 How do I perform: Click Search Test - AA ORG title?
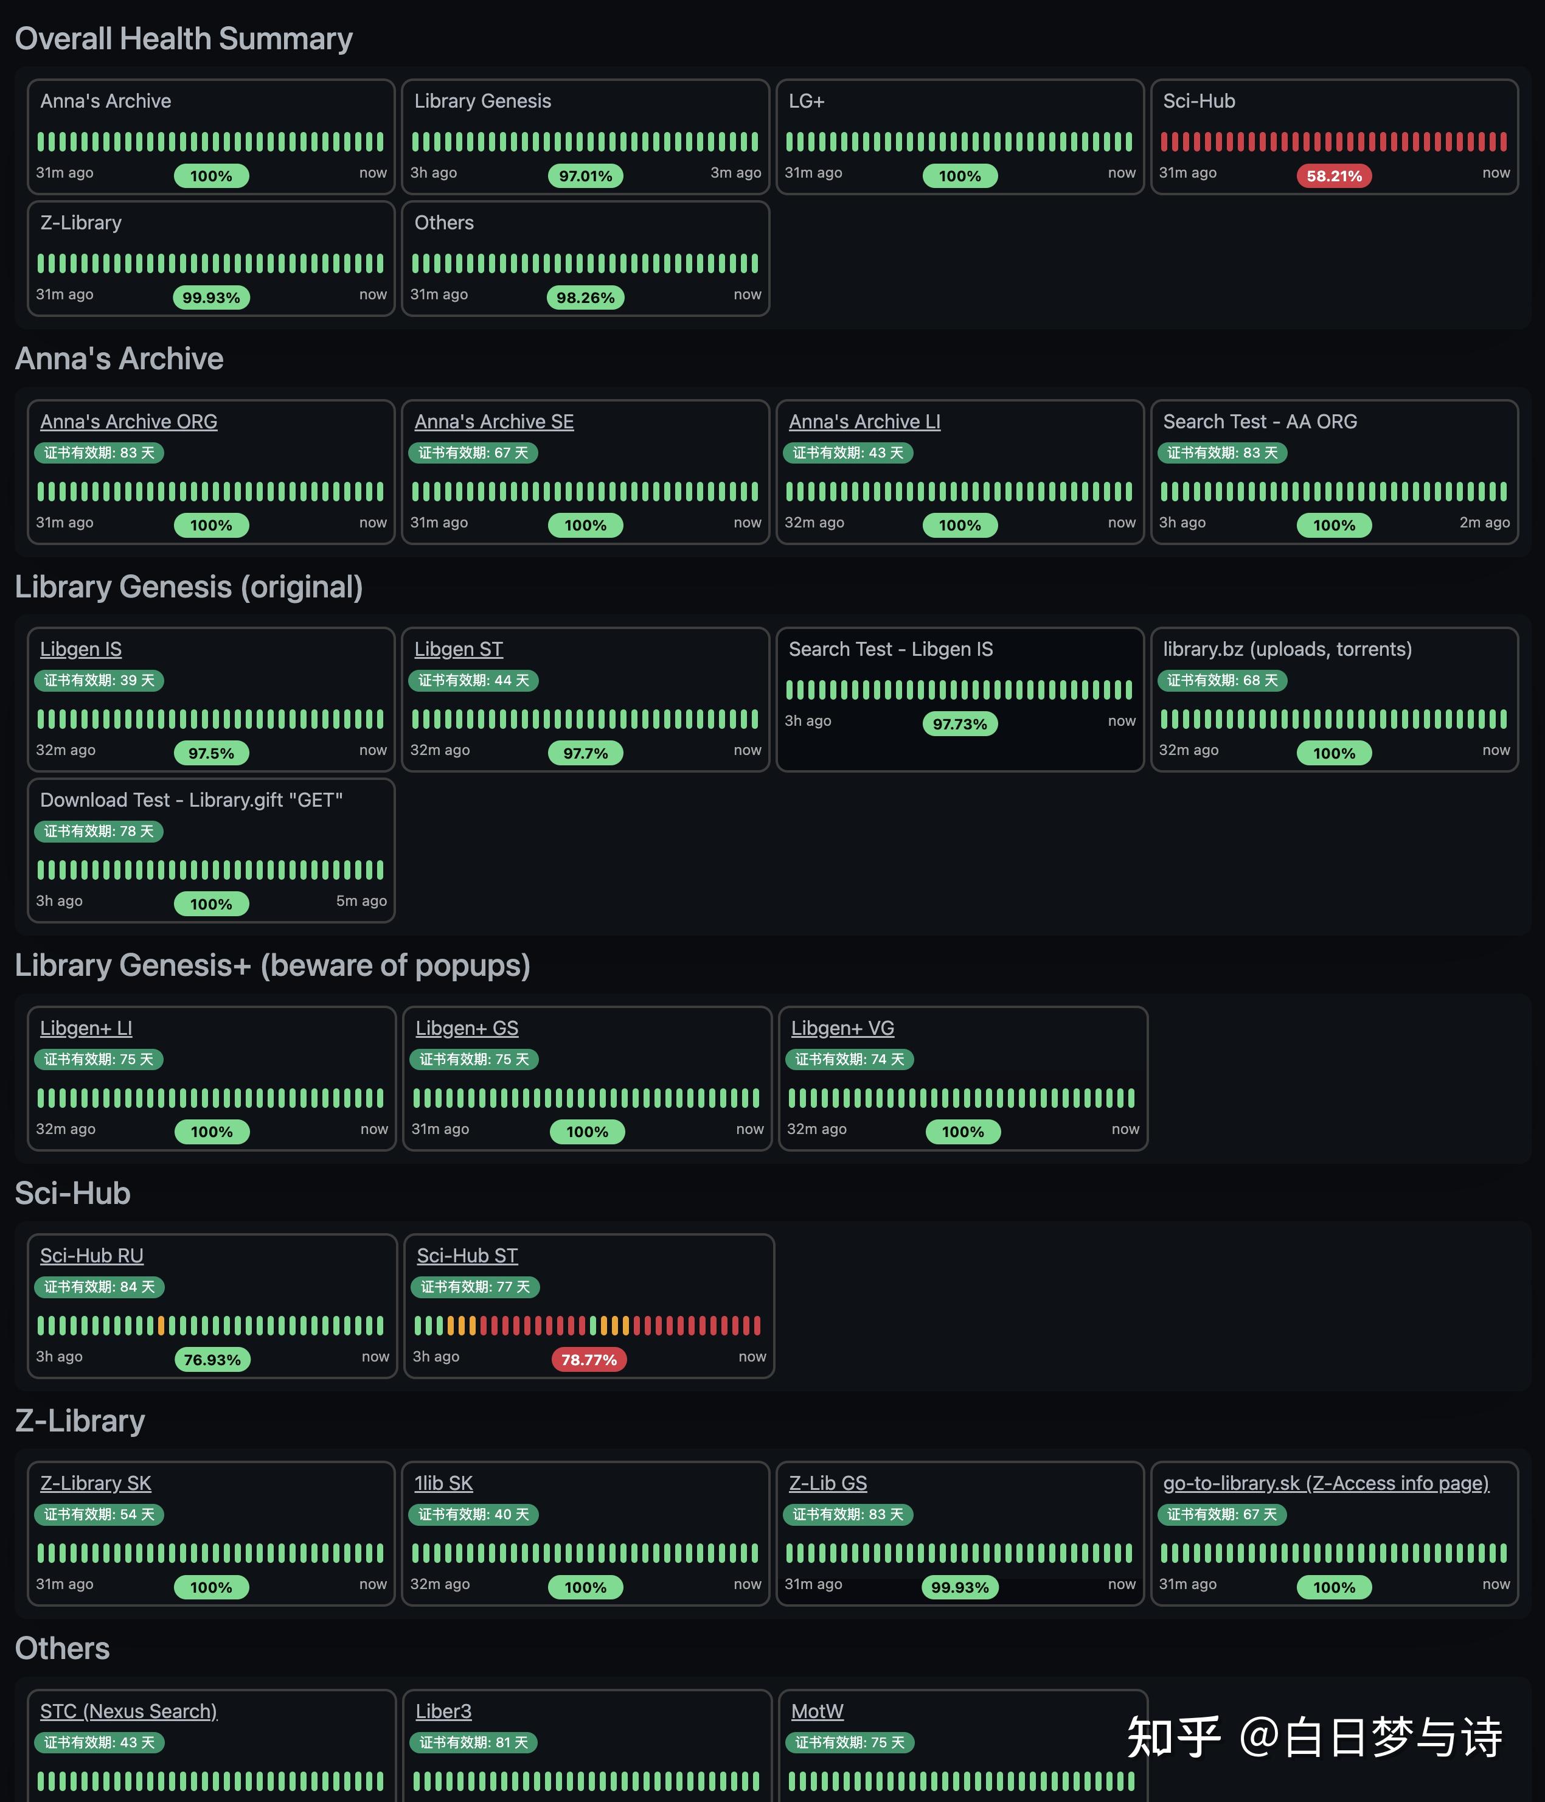click(1260, 422)
